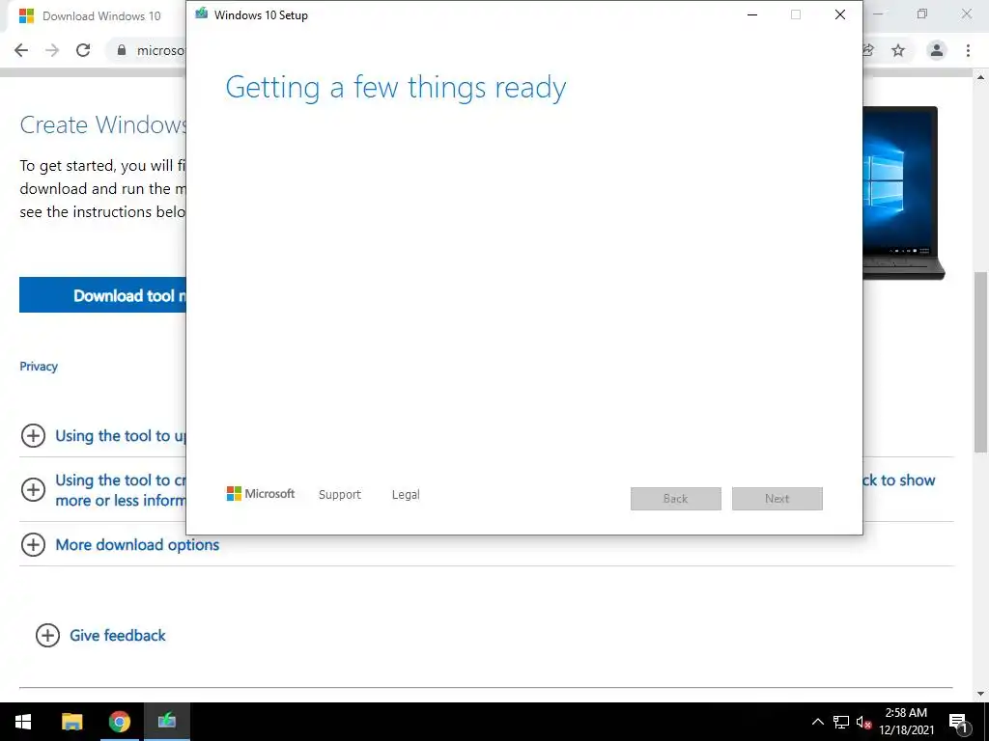989x741 pixels.
Task: Click the browser page vertical scrollbar thumb
Action: click(x=980, y=362)
